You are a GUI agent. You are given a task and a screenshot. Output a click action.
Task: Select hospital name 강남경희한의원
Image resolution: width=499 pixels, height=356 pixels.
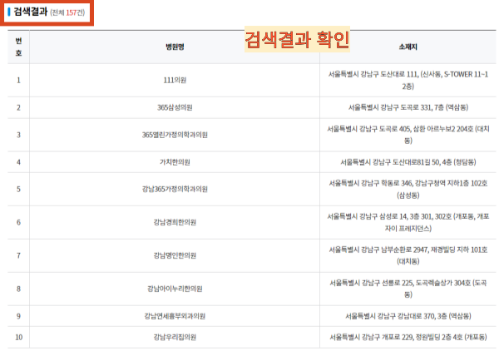coord(175,222)
